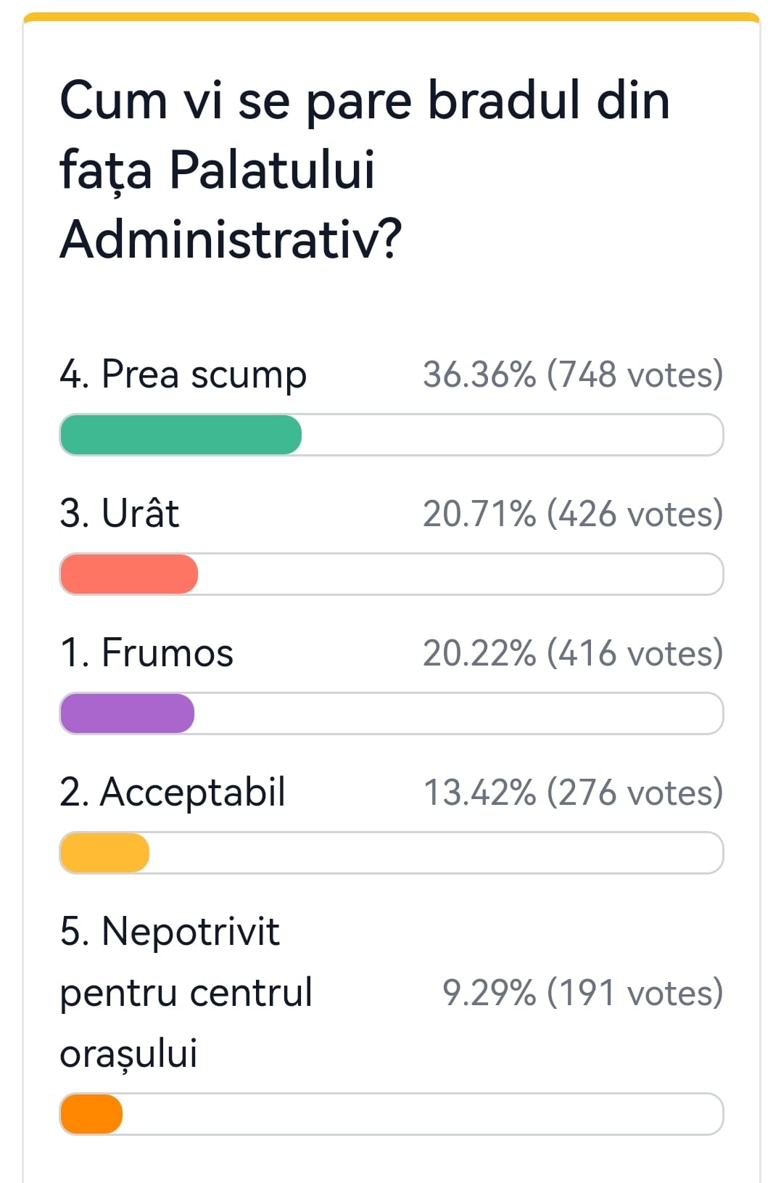781x1183 pixels.
Task: Click the yellow accent bar atop the poll
Action: 392,17
